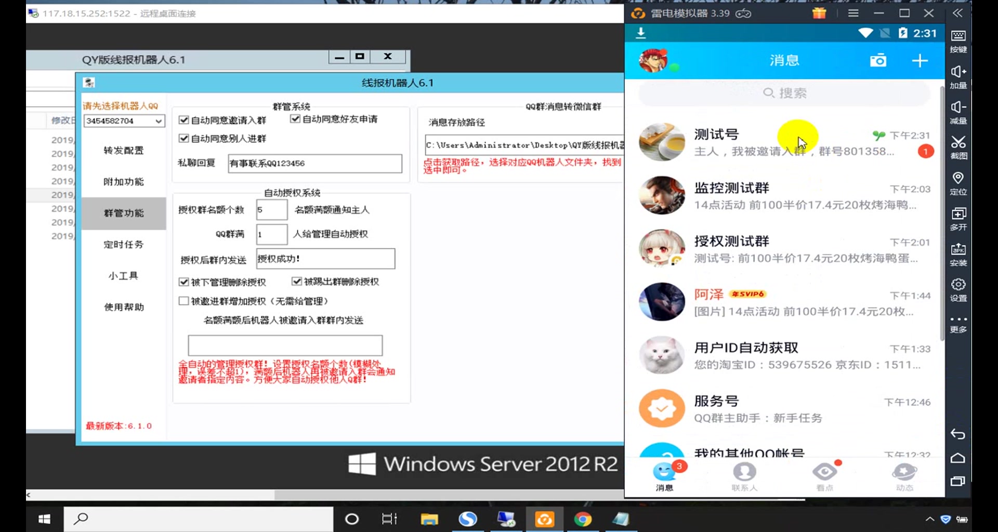
Task: Open 定时任务 section
Action: [124, 244]
